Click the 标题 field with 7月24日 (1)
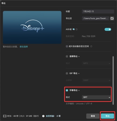The width and height of the screenshot is (117, 121). coord(98,11)
